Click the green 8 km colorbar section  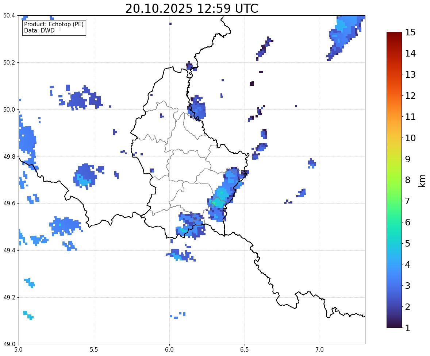[x=394, y=180]
